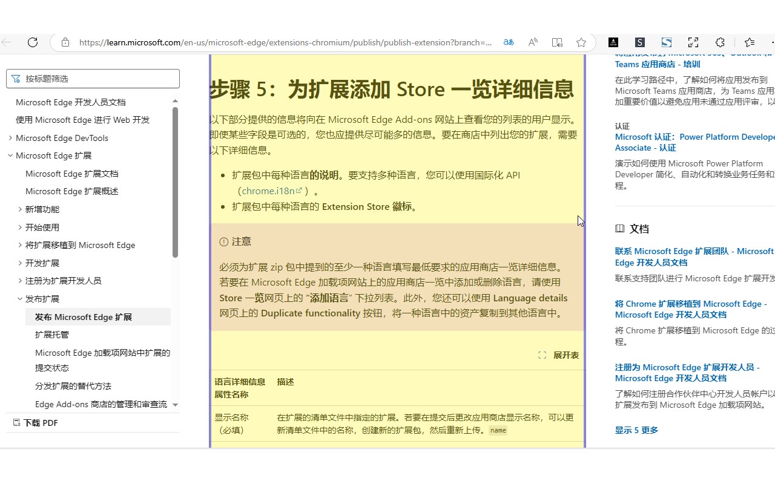The height and width of the screenshot is (484, 775).
Task: Expand the 注册为扩展开发人员 tree node
Action: click(20, 281)
